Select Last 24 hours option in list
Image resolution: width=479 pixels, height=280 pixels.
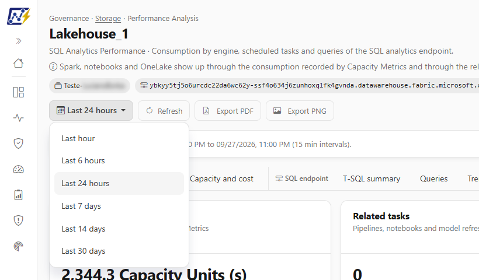pos(119,183)
